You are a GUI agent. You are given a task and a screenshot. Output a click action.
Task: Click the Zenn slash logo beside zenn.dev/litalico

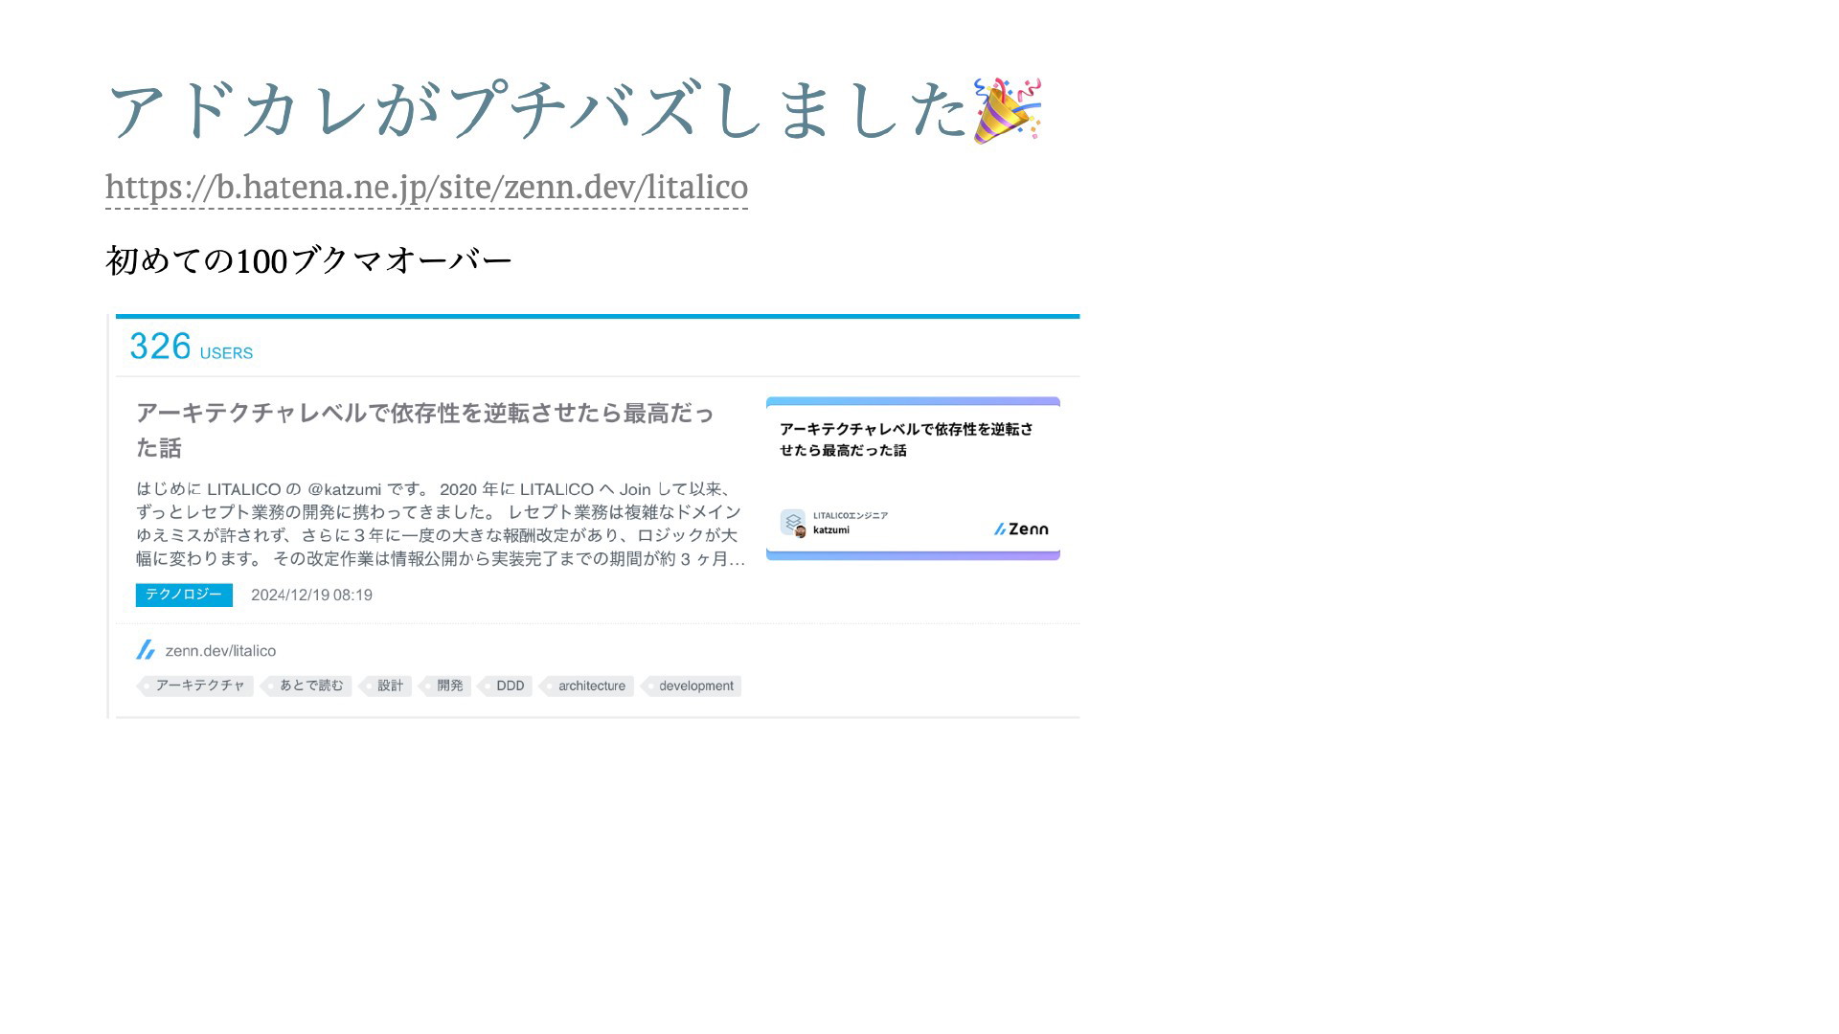point(146,650)
